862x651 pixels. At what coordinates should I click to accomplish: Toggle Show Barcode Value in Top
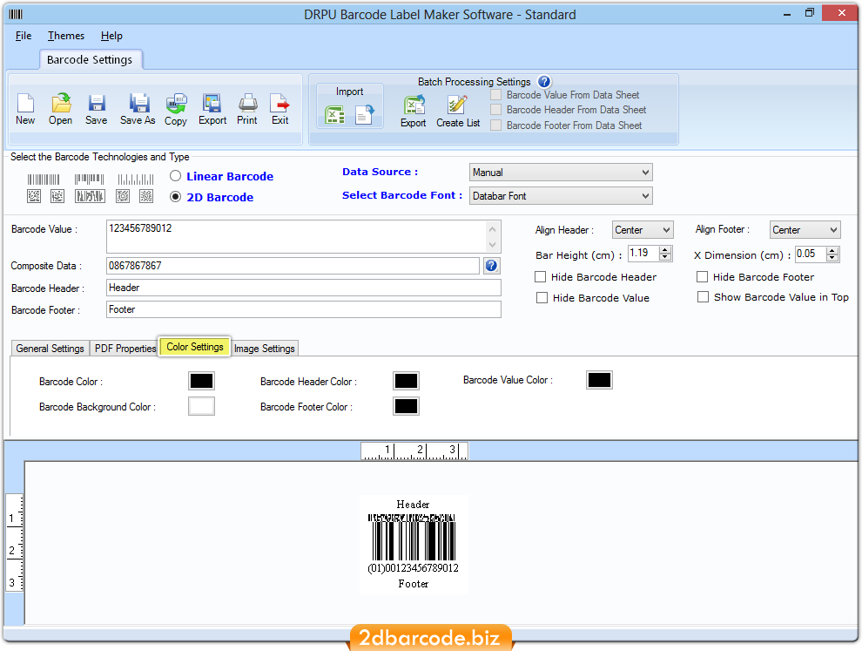(703, 297)
